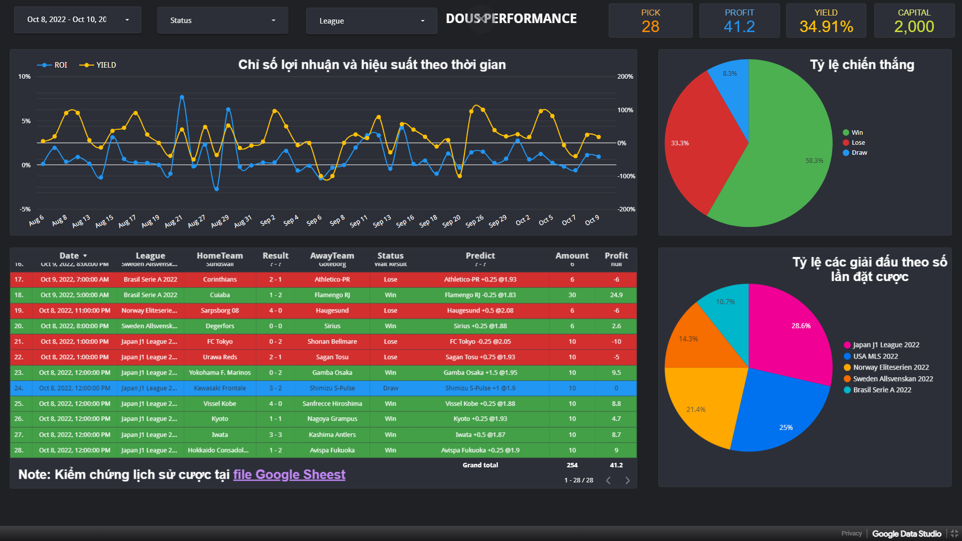This screenshot has width=962, height=541.
Task: Go to previous table page arrow
Action: tap(608, 480)
